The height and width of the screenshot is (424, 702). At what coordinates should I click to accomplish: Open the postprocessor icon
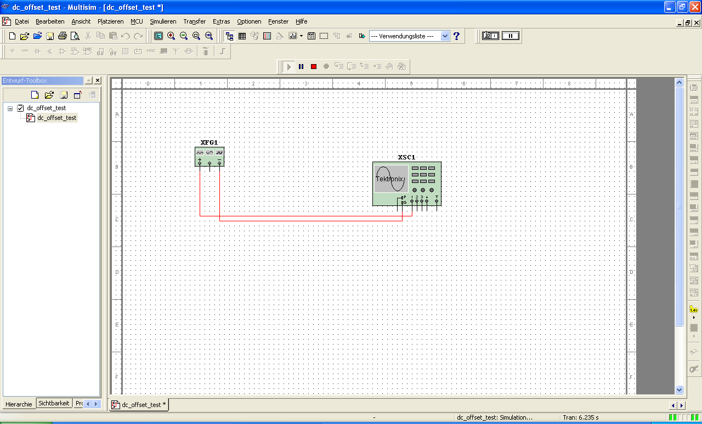(x=312, y=36)
